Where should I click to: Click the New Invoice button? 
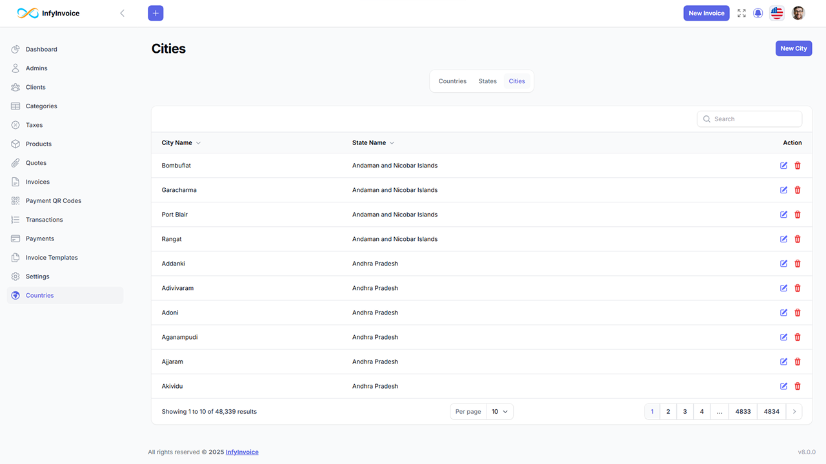click(x=706, y=13)
